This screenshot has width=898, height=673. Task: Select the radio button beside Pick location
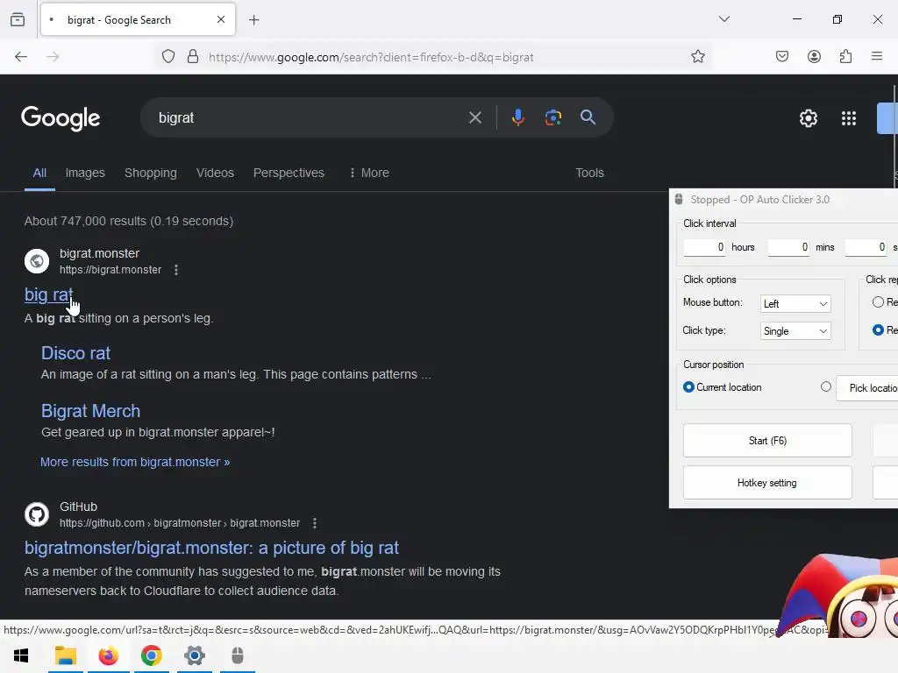826,386
